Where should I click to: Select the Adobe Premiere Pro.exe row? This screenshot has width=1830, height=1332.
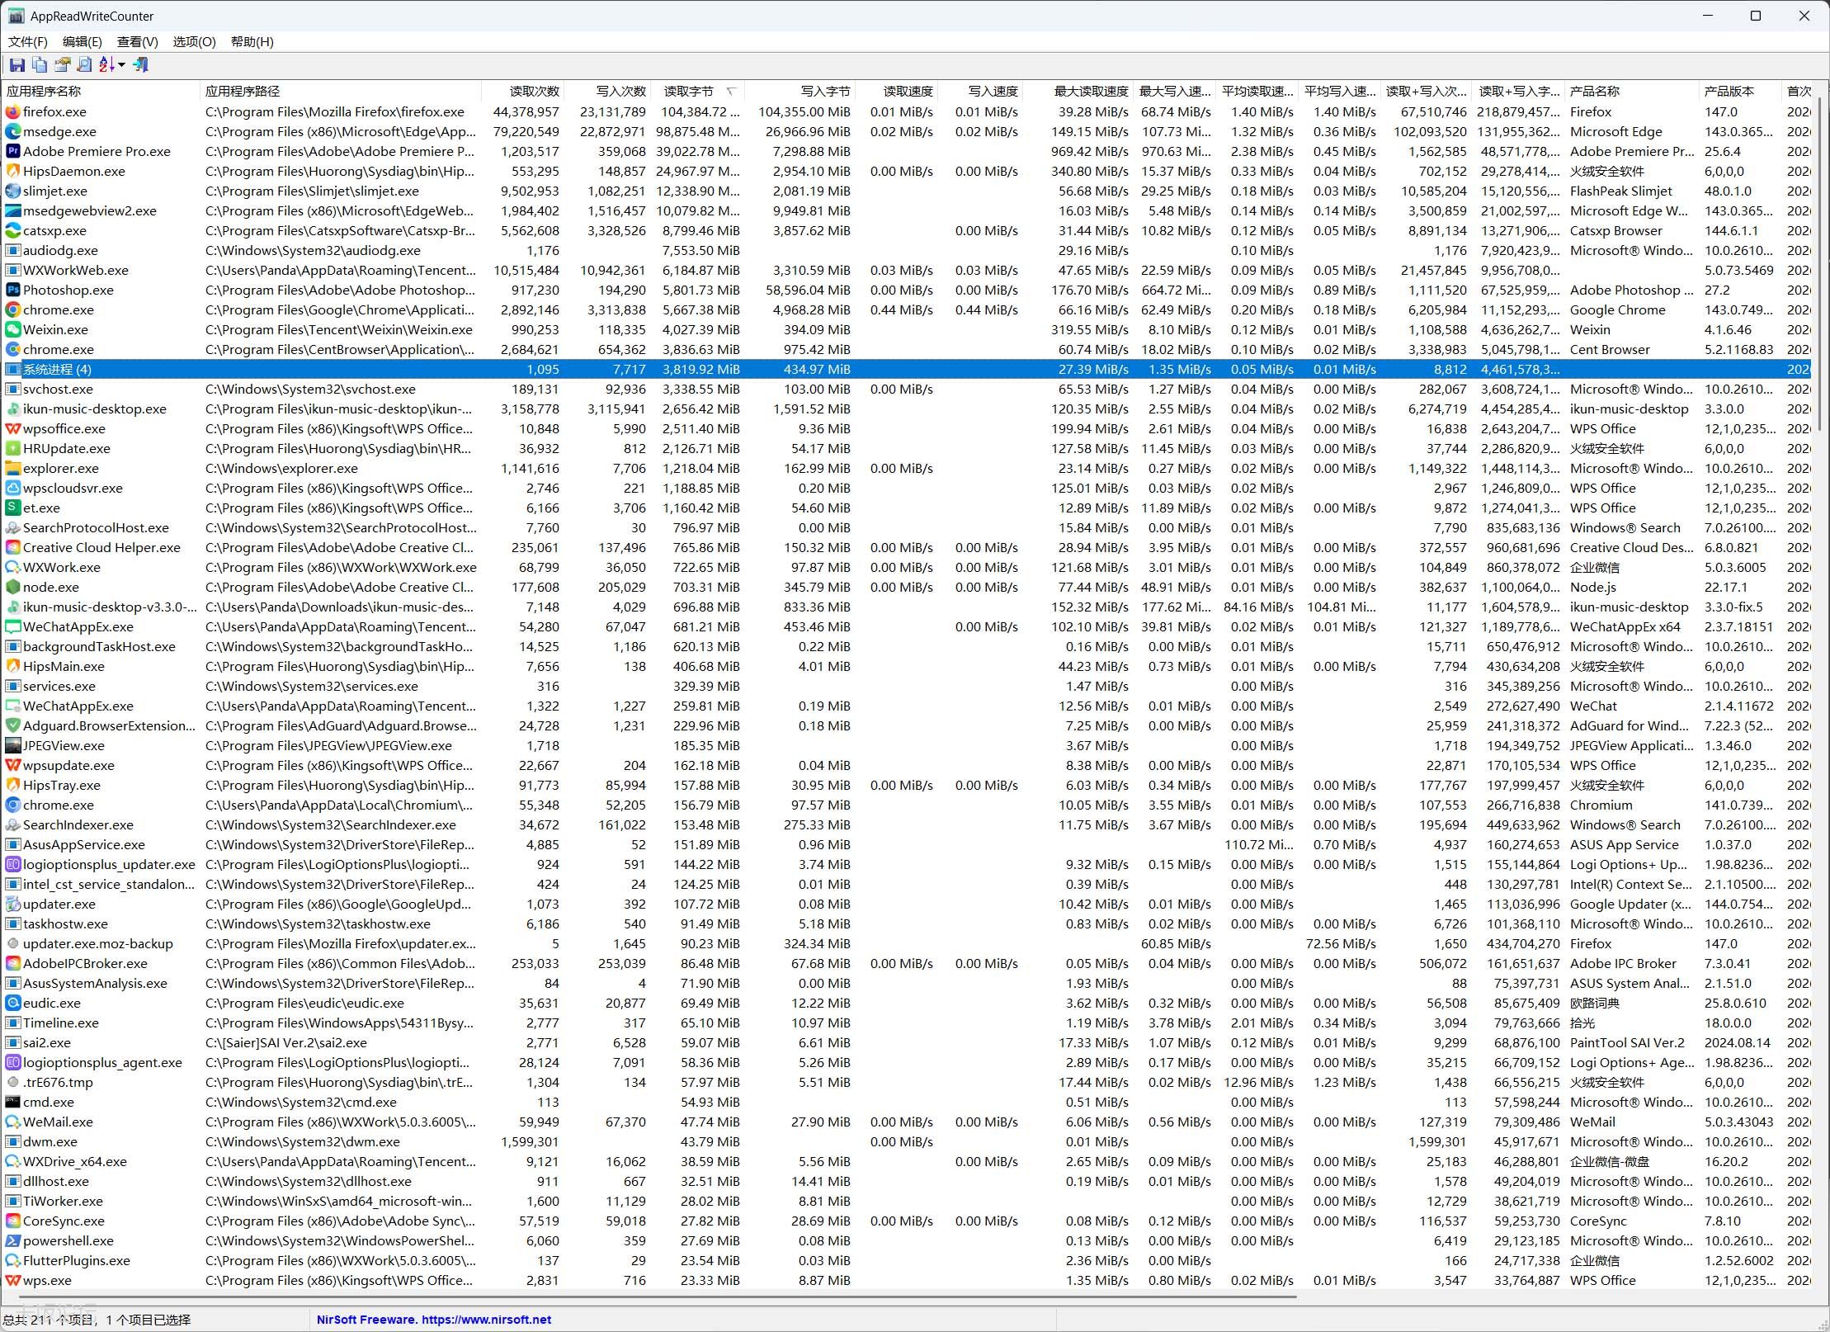pyautogui.click(x=97, y=152)
